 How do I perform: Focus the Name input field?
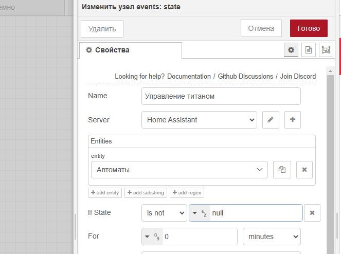point(221,96)
